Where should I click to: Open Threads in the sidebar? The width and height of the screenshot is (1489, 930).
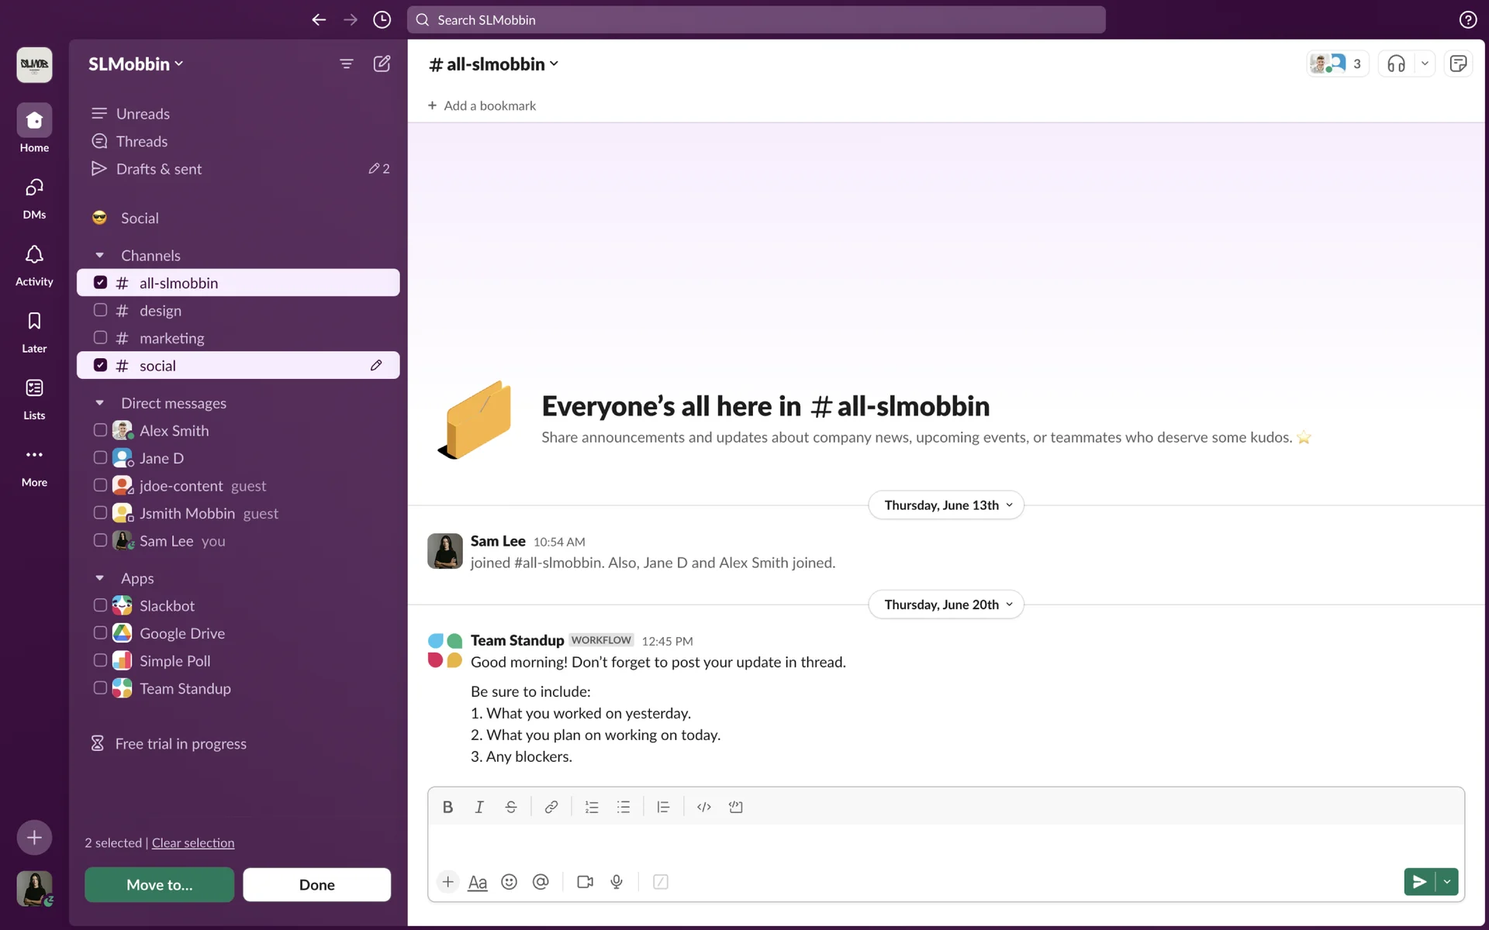pyautogui.click(x=142, y=141)
